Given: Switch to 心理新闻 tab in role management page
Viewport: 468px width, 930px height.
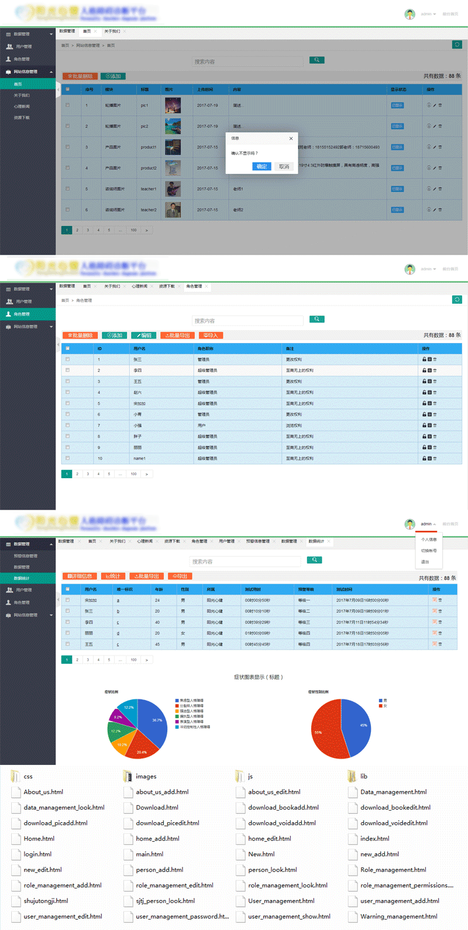Looking at the screenshot, I should coord(139,286).
